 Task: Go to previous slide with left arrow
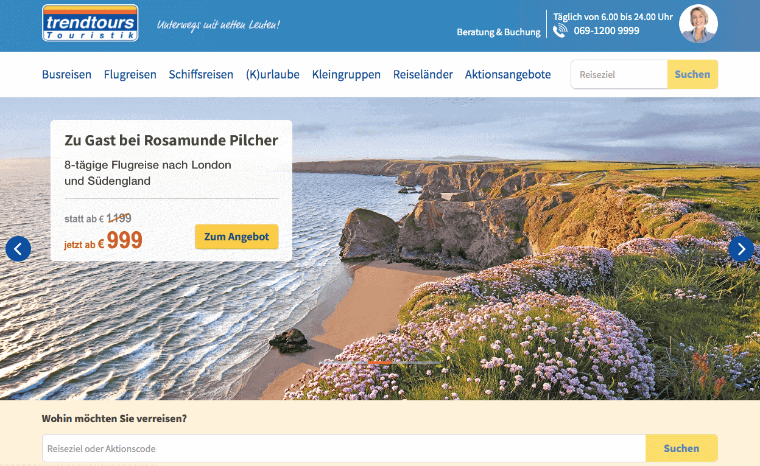tap(18, 249)
